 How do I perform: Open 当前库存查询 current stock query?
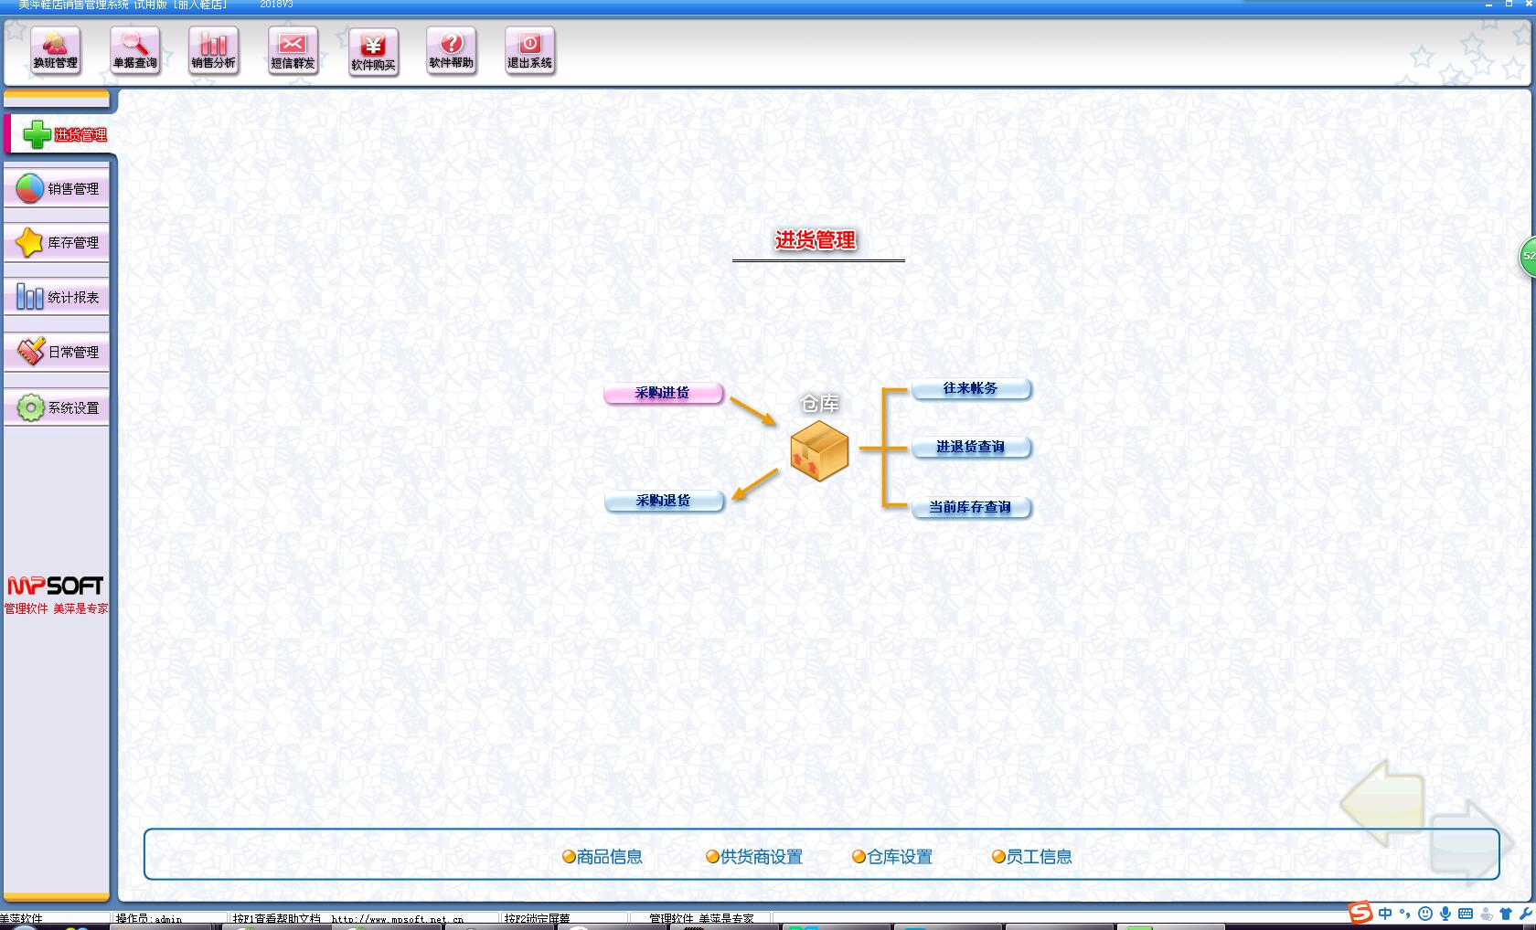pyautogui.click(x=971, y=508)
